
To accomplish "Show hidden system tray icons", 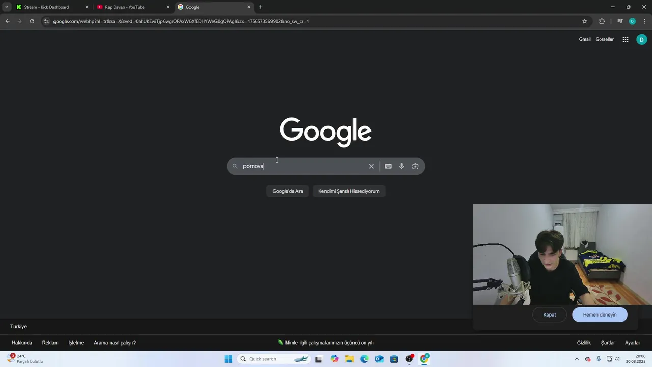I will coord(577,359).
